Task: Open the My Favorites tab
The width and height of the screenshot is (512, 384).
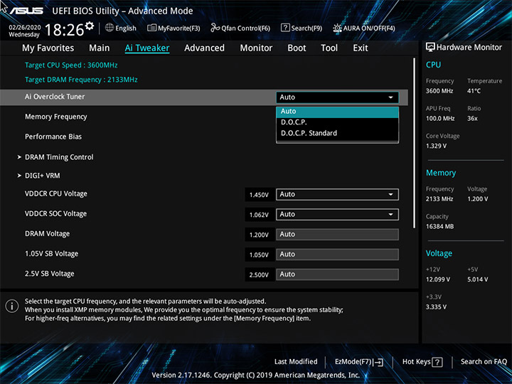Action: pyautogui.click(x=48, y=48)
